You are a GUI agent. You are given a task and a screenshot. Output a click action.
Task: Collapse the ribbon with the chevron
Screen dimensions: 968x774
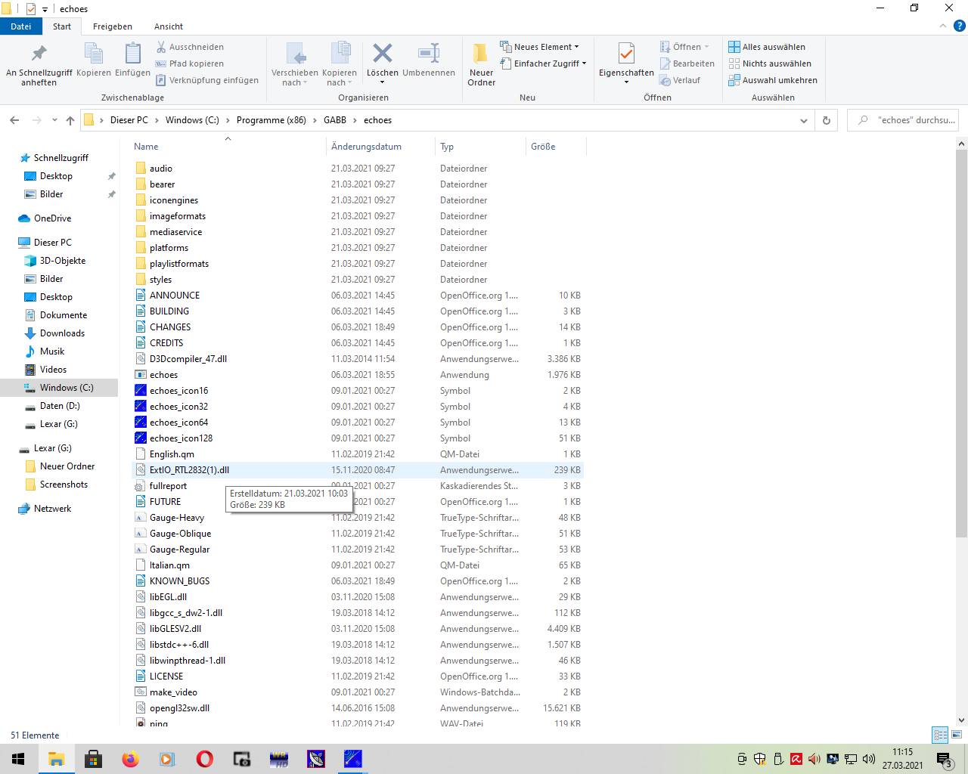[x=942, y=26]
